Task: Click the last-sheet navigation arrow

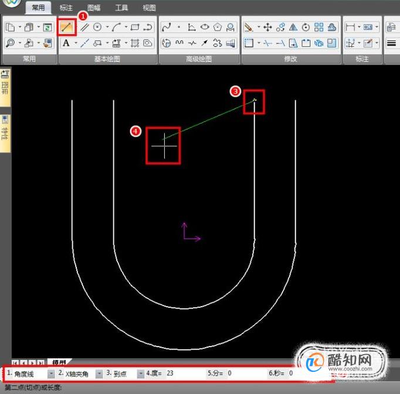Action: click(x=41, y=363)
